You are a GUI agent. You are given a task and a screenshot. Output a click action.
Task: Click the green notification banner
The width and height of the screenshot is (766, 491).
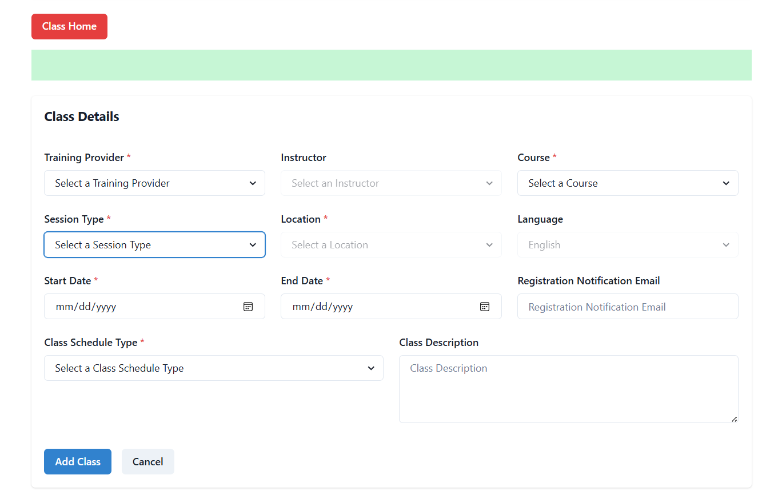coord(391,65)
